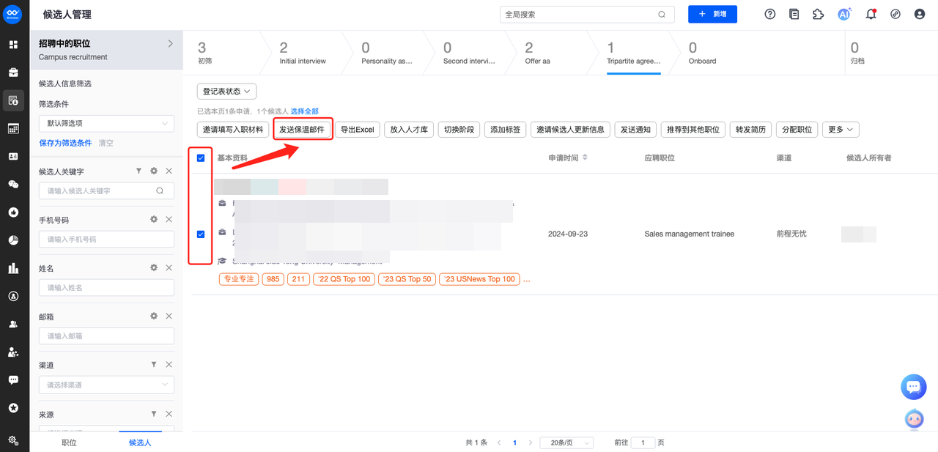Click 邀请填写入职材料 button
The width and height of the screenshot is (938, 452).
coord(232,130)
